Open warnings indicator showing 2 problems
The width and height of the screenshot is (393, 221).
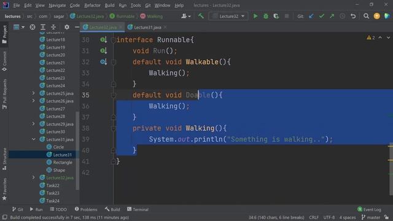pos(371,37)
